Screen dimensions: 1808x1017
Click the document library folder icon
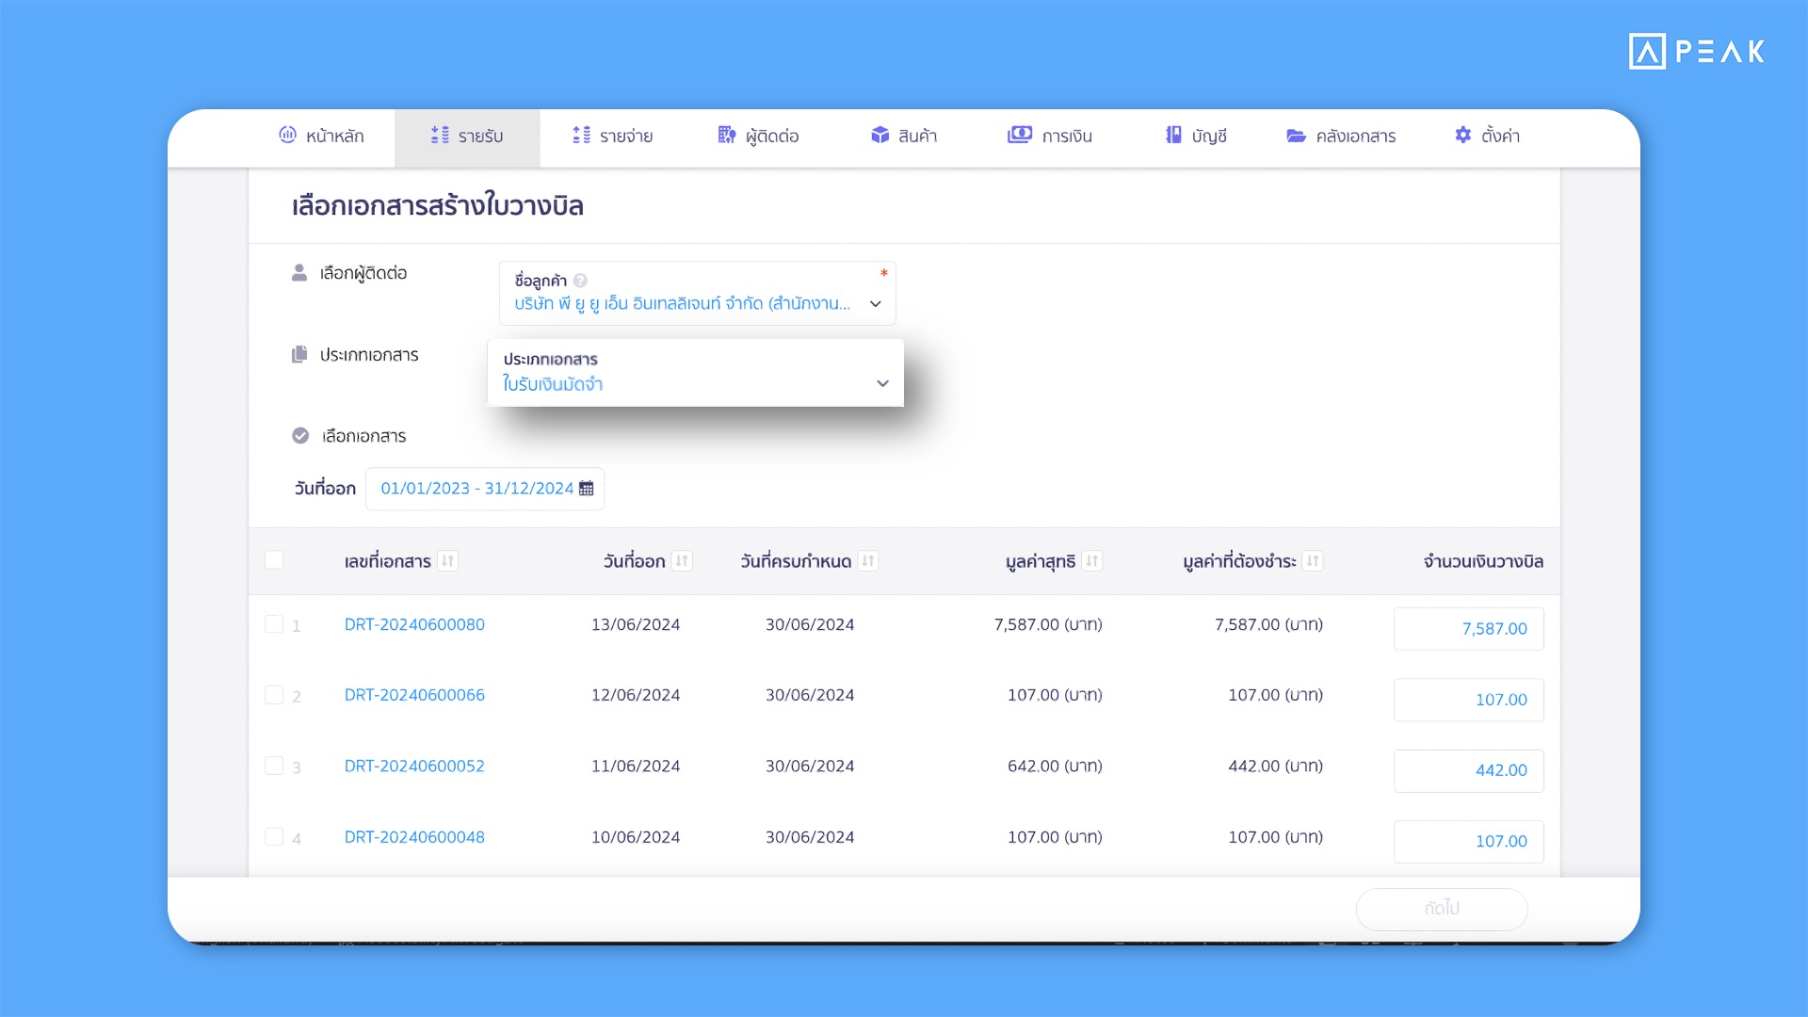point(1296,136)
